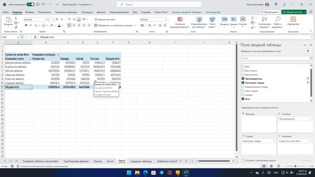Open Microsoft Edge from the taskbar
The height and width of the screenshot is (177, 315).
tap(145, 173)
